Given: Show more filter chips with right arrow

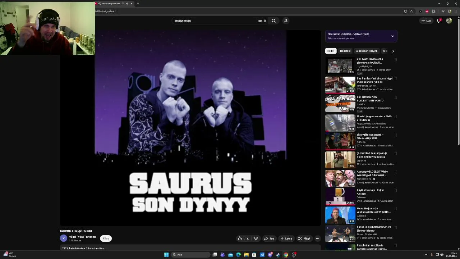Looking at the screenshot, I should [393, 51].
